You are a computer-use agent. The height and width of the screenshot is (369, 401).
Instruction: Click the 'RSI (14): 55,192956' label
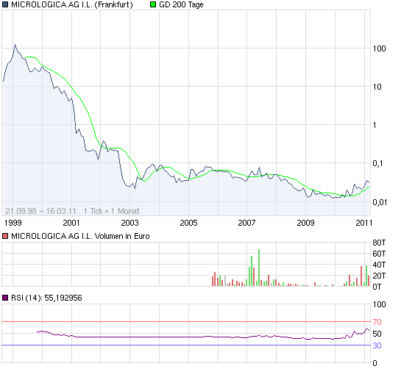(x=46, y=298)
